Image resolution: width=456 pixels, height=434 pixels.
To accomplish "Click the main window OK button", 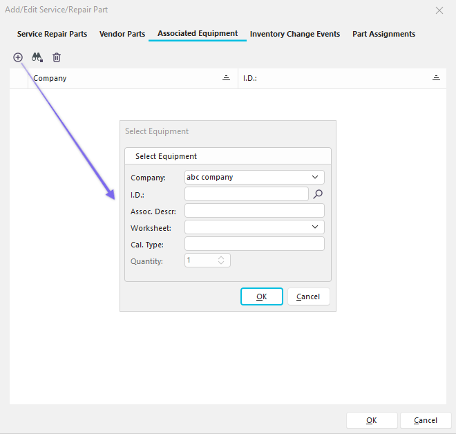I will (x=372, y=420).
